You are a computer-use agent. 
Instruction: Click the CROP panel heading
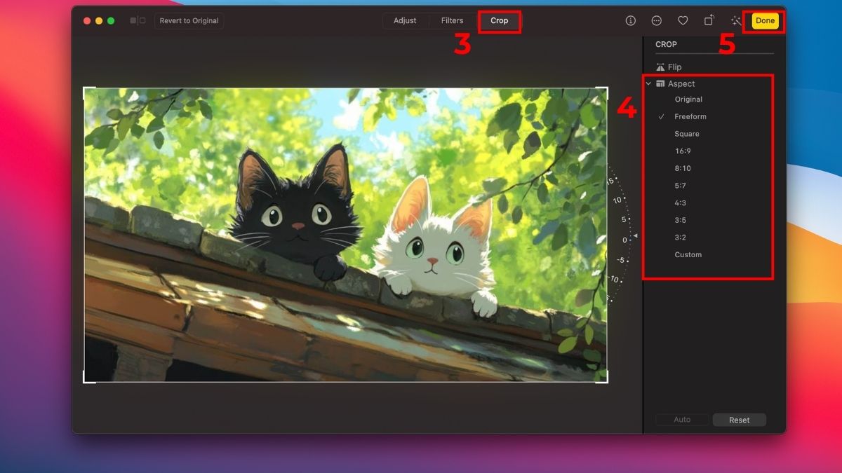[666, 44]
